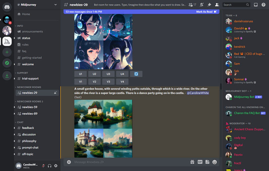The width and height of the screenshot is (269, 171).
Task: Click the U3 upscale button
Action: 108,74
